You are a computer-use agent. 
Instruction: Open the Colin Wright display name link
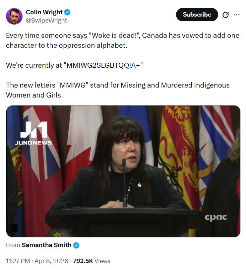click(x=44, y=12)
